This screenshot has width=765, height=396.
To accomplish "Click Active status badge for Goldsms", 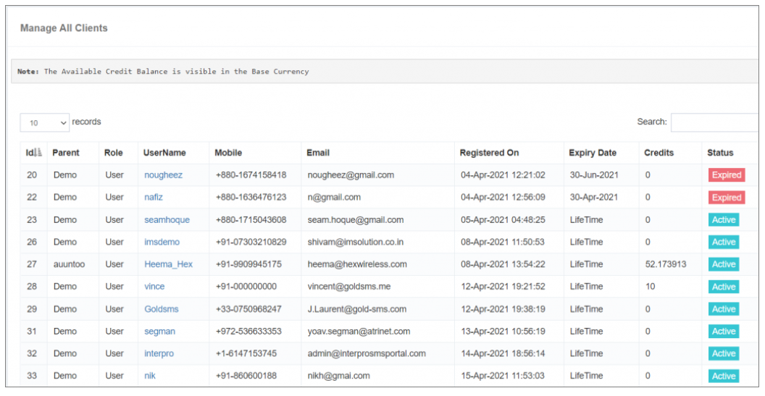I will pos(724,309).
